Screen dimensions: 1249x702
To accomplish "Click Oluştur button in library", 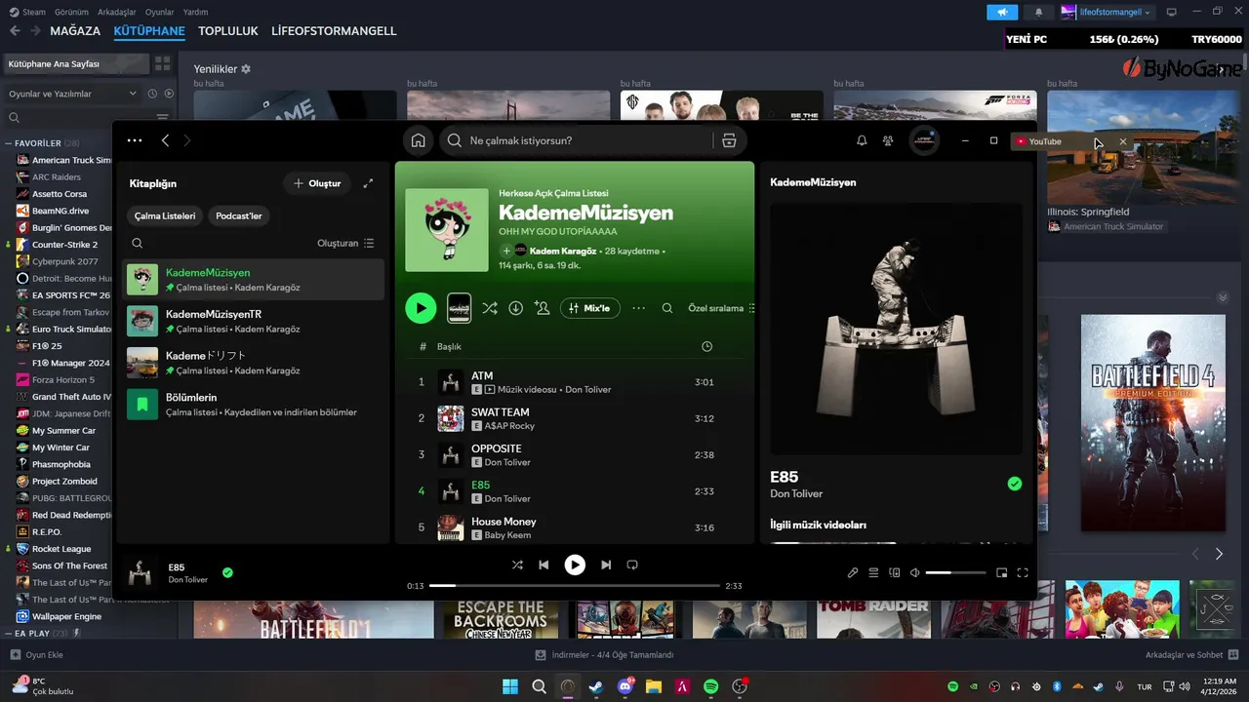I will pos(317,183).
